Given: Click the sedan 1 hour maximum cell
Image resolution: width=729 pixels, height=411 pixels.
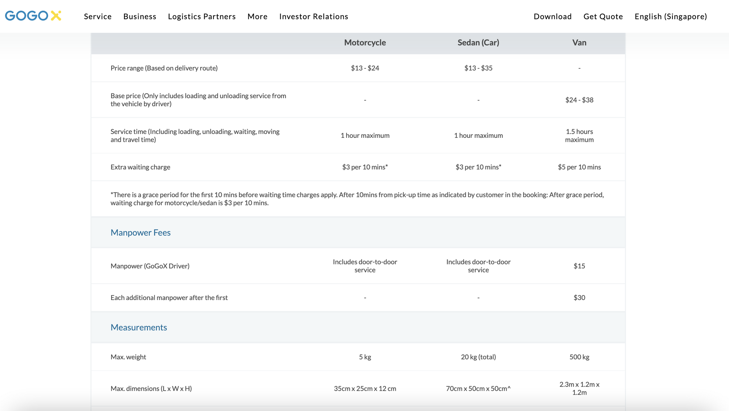Looking at the screenshot, I should (x=478, y=135).
